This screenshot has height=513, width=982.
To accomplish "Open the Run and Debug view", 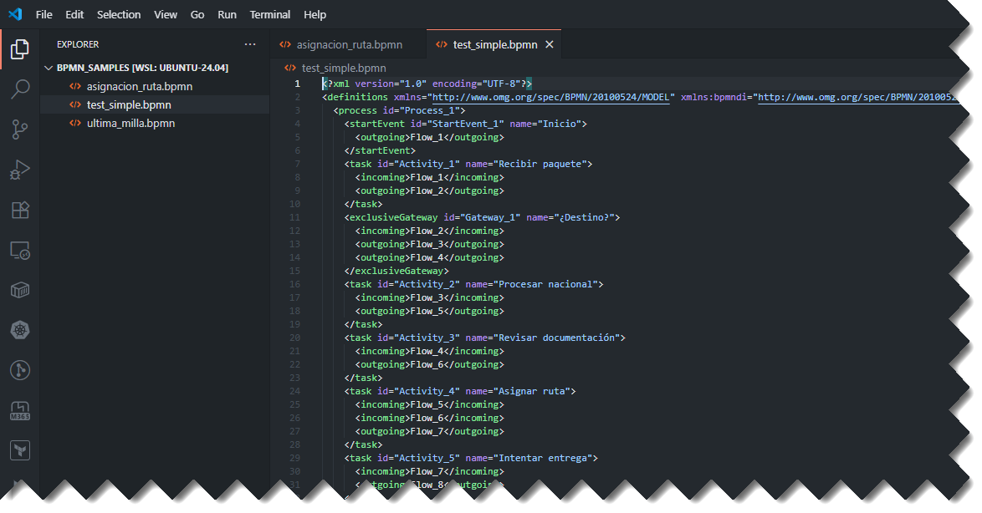I will [20, 170].
